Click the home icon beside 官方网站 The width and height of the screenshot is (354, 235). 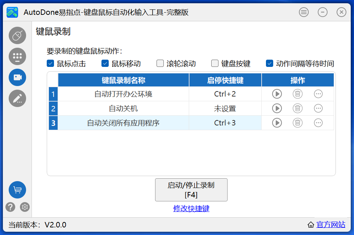[x=311, y=225]
